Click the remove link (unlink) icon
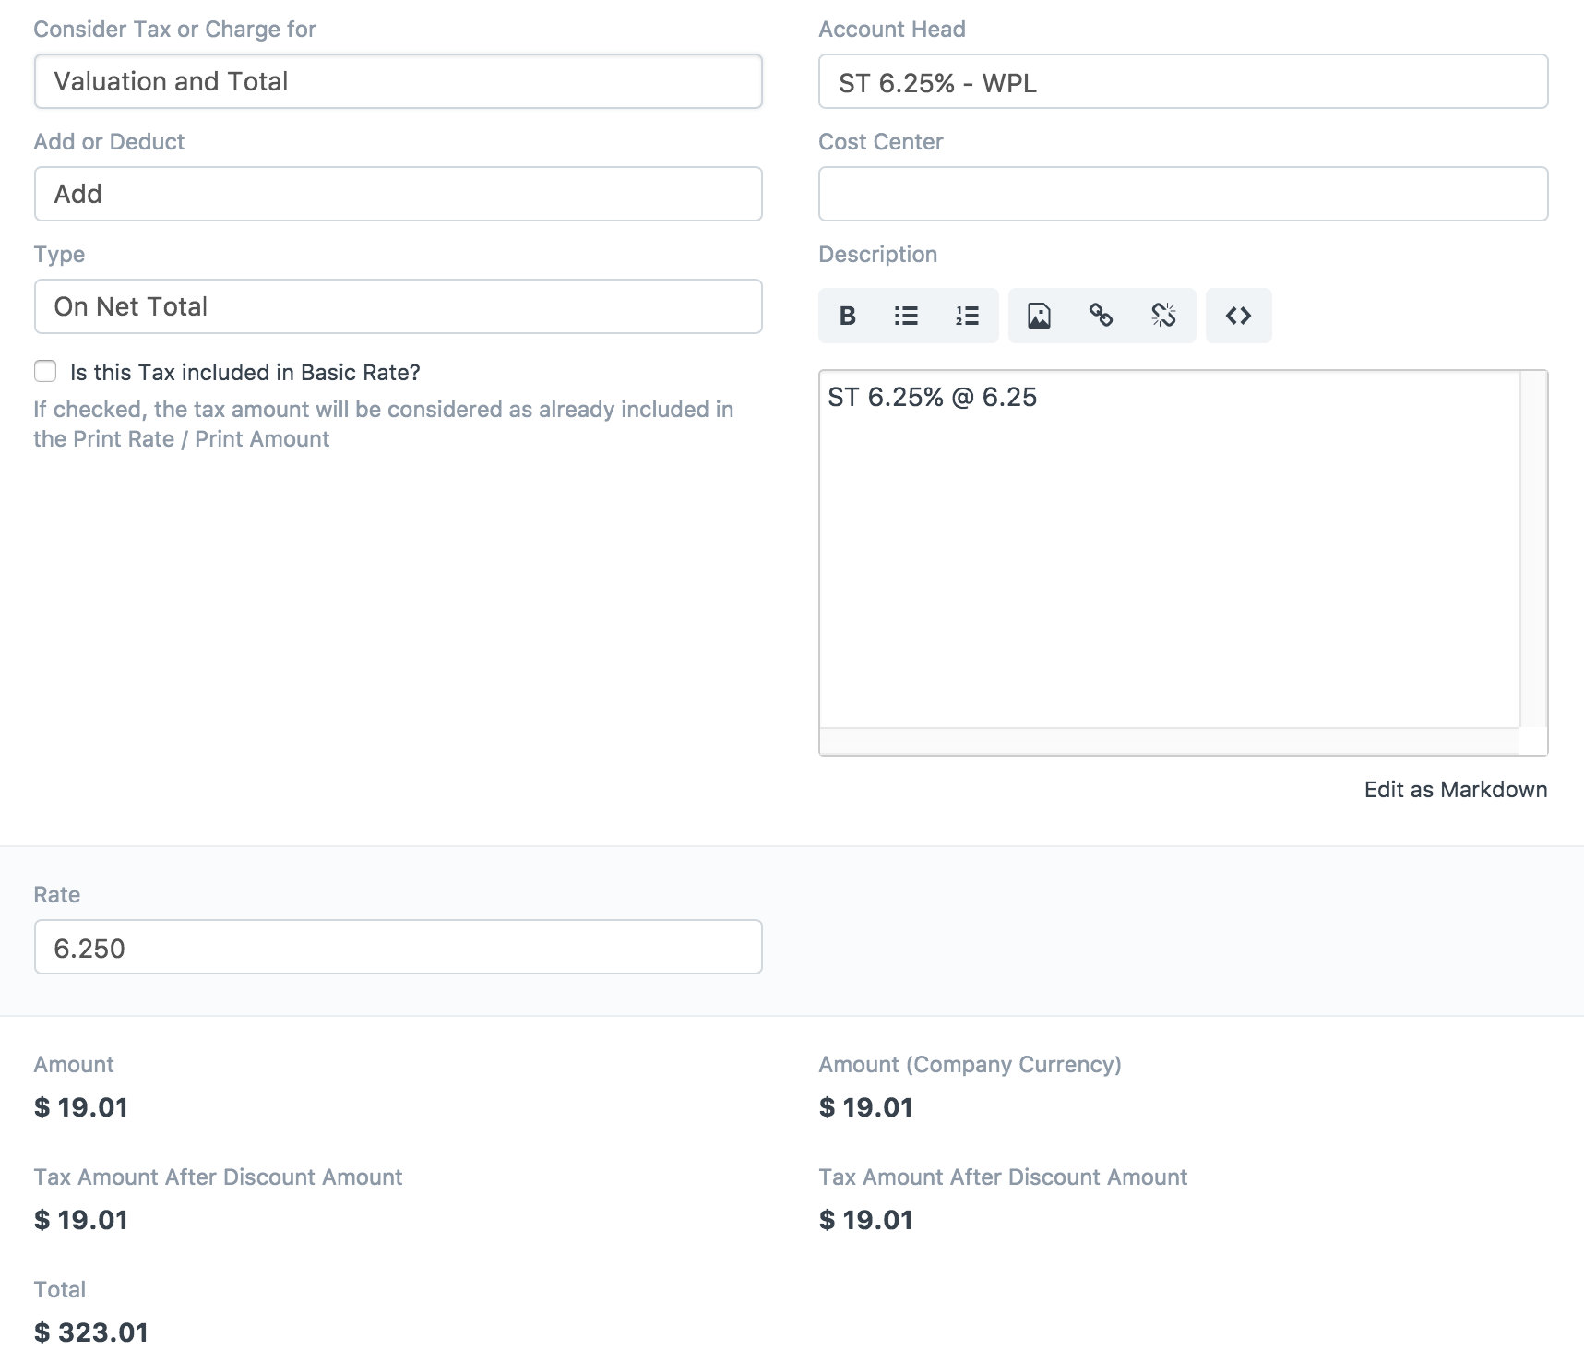This screenshot has width=1584, height=1350. [x=1163, y=316]
